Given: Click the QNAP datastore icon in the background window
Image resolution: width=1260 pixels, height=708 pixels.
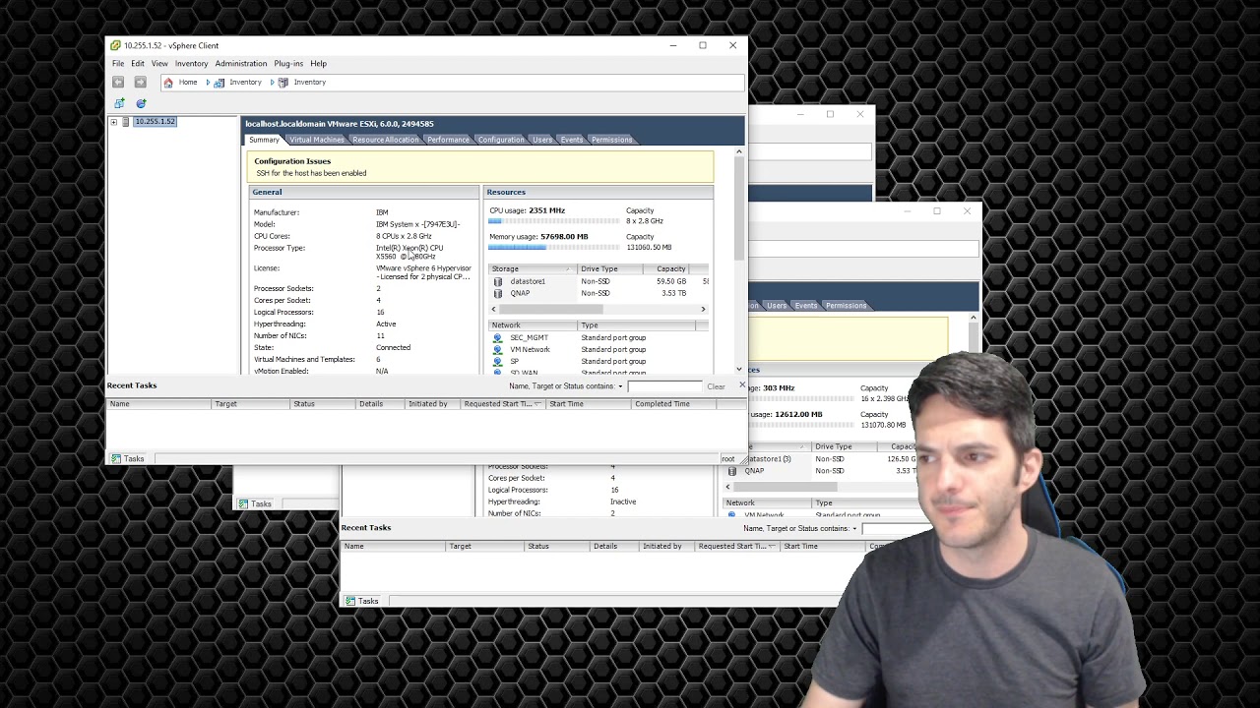Looking at the screenshot, I should pyautogui.click(x=731, y=471).
